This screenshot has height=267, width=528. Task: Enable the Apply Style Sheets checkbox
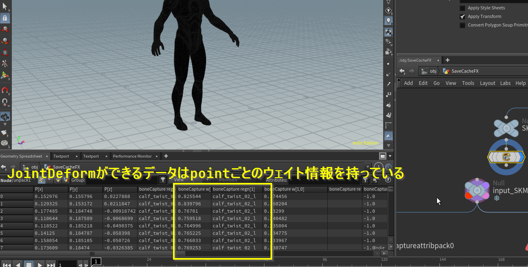tap(462, 8)
